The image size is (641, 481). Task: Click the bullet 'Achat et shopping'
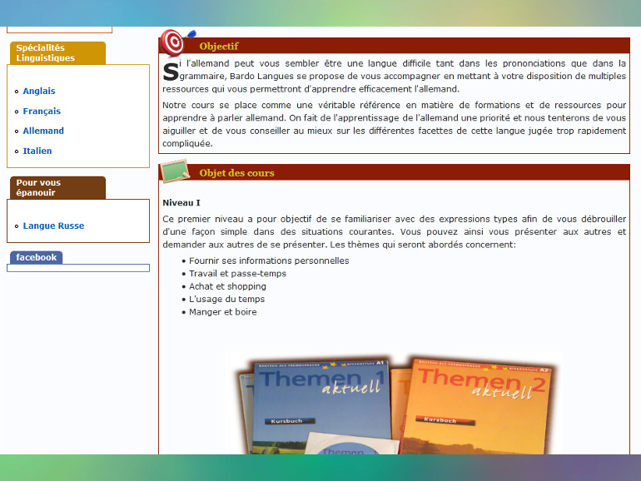(x=227, y=286)
